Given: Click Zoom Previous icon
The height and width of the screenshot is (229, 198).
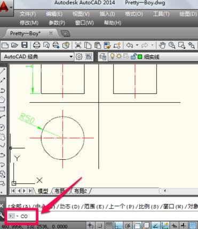Looking at the screenshot, I should [x=192, y=45].
